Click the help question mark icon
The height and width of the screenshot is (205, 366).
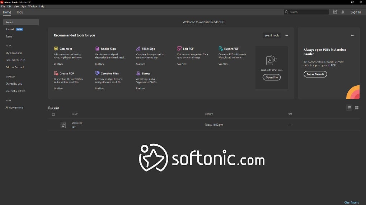click(335, 12)
